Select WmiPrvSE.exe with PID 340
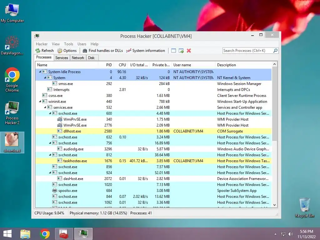The height and width of the screenshot is (240, 320). coord(153,119)
